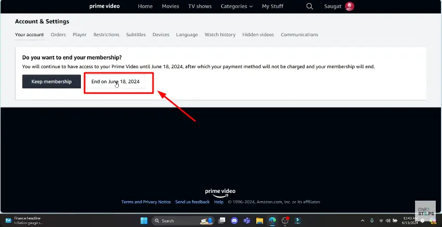Click the taskbar Search box
This screenshot has width=442, height=227.
[183, 221]
